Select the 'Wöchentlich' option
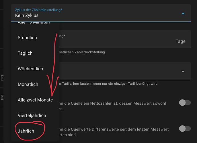This screenshot has width=197, height=143. point(30,69)
